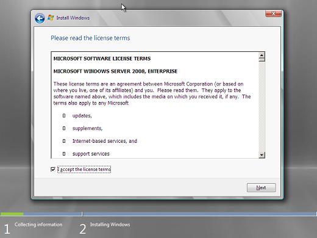Click the license scrollbar track
317x238 pixels.
click(x=262, y=107)
